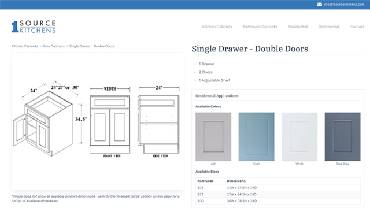Click the Available Sizes label
370x208 pixels.
click(207, 172)
